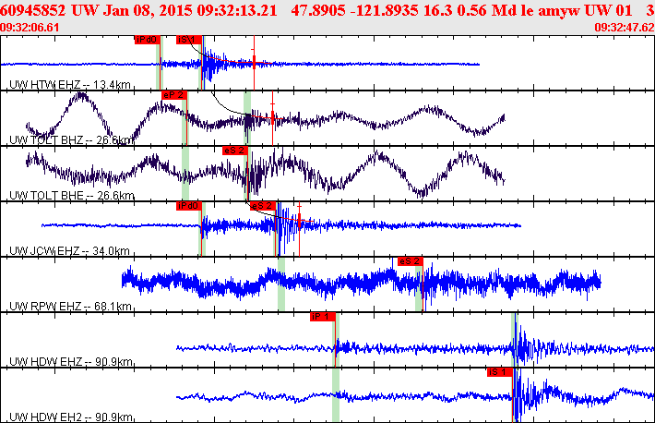
Task: Select the eS 2 pick on JCW trace
Action: click(x=263, y=206)
